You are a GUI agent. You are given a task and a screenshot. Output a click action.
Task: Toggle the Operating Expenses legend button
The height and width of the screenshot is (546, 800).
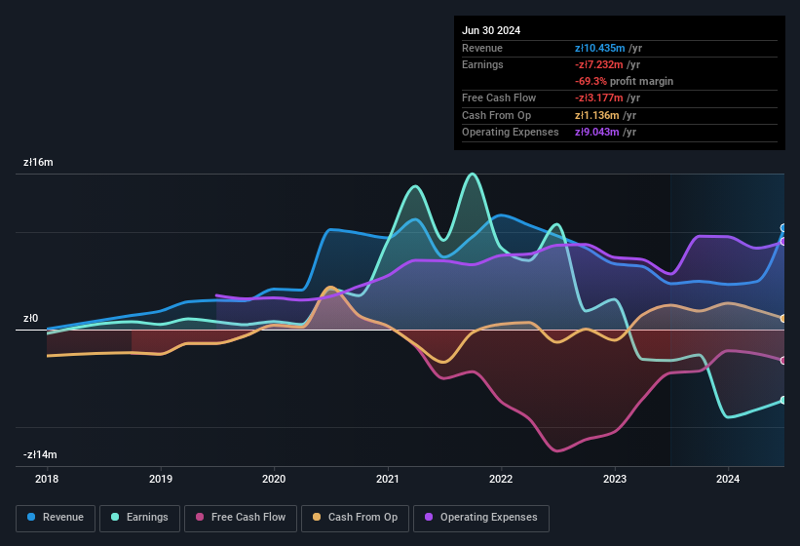pyautogui.click(x=481, y=518)
